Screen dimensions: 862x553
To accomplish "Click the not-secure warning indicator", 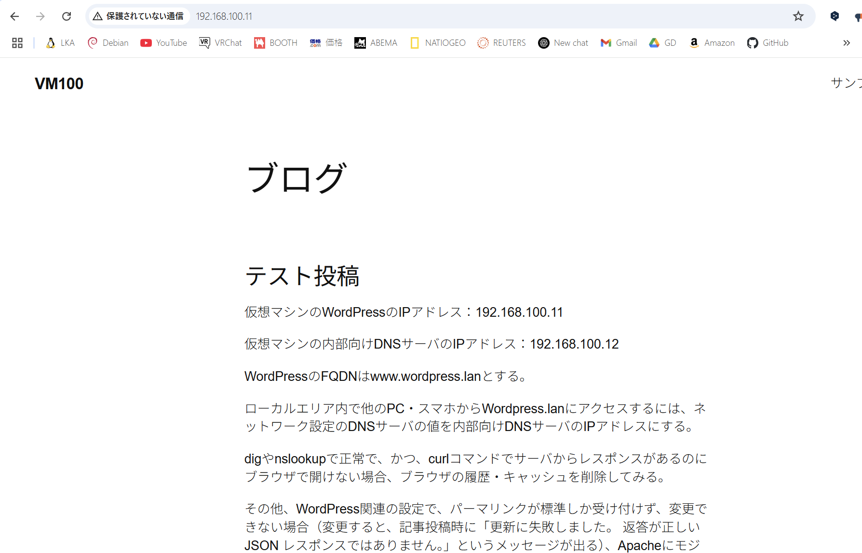I will pos(139,16).
